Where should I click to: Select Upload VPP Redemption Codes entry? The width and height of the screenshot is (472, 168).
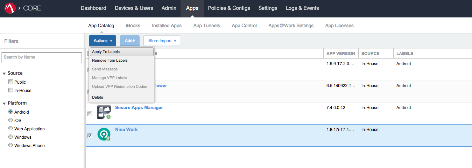pyautogui.click(x=121, y=87)
